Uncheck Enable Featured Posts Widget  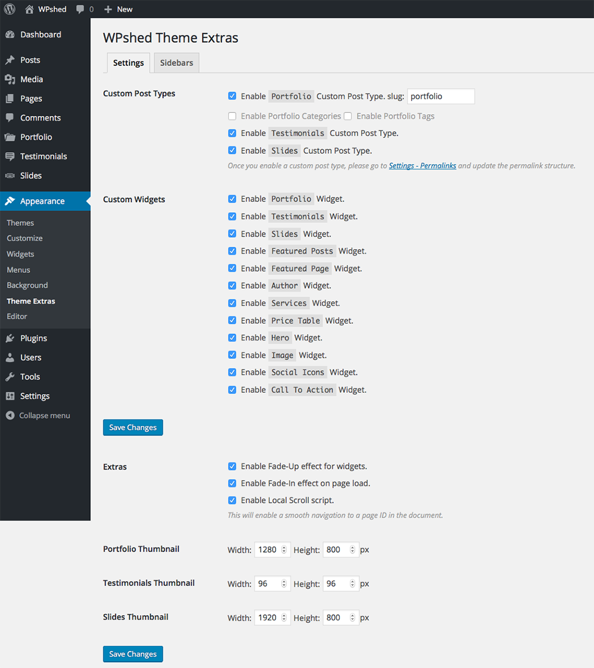(232, 251)
